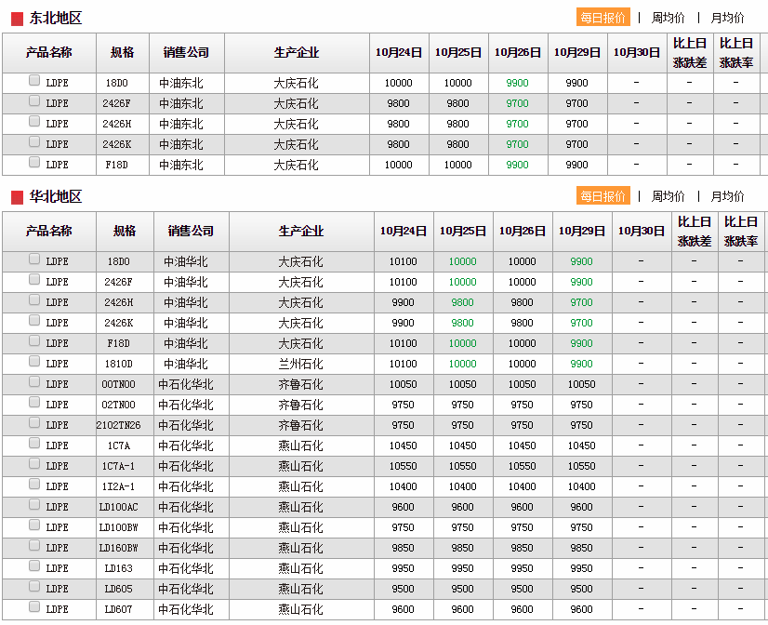Open 周均价 tab in 华北地区 section
This screenshot has height=625, width=768.
pos(668,196)
